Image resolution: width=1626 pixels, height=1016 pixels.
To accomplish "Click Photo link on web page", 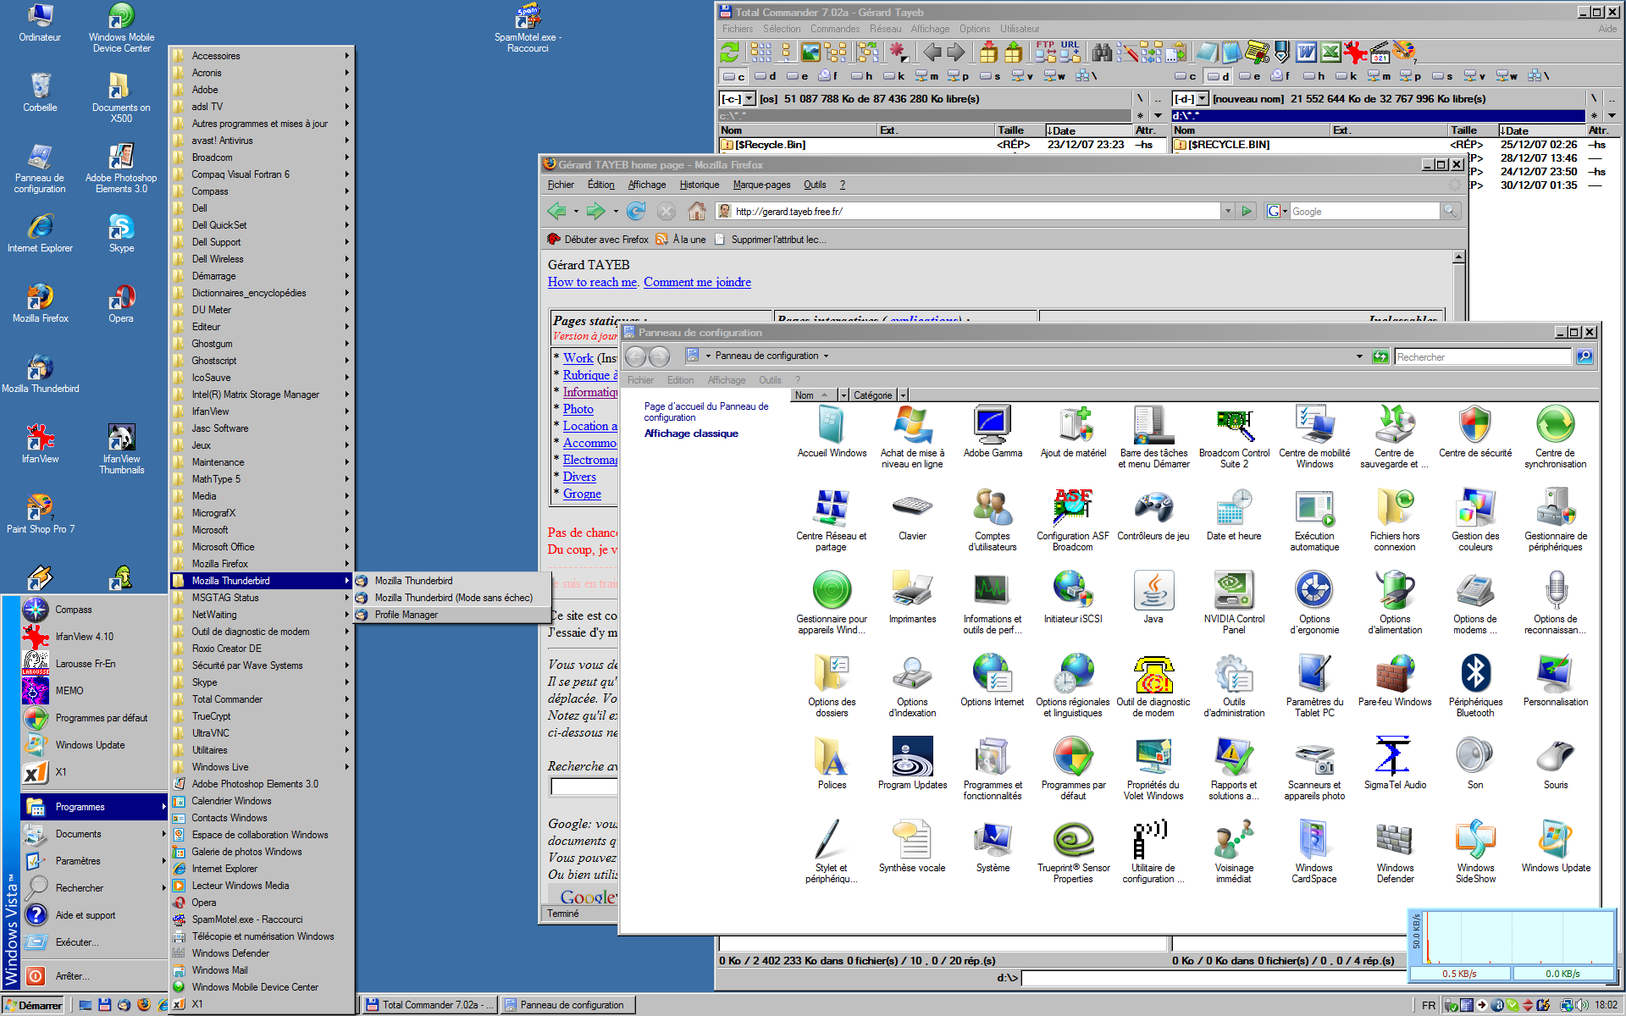I will click(x=578, y=409).
